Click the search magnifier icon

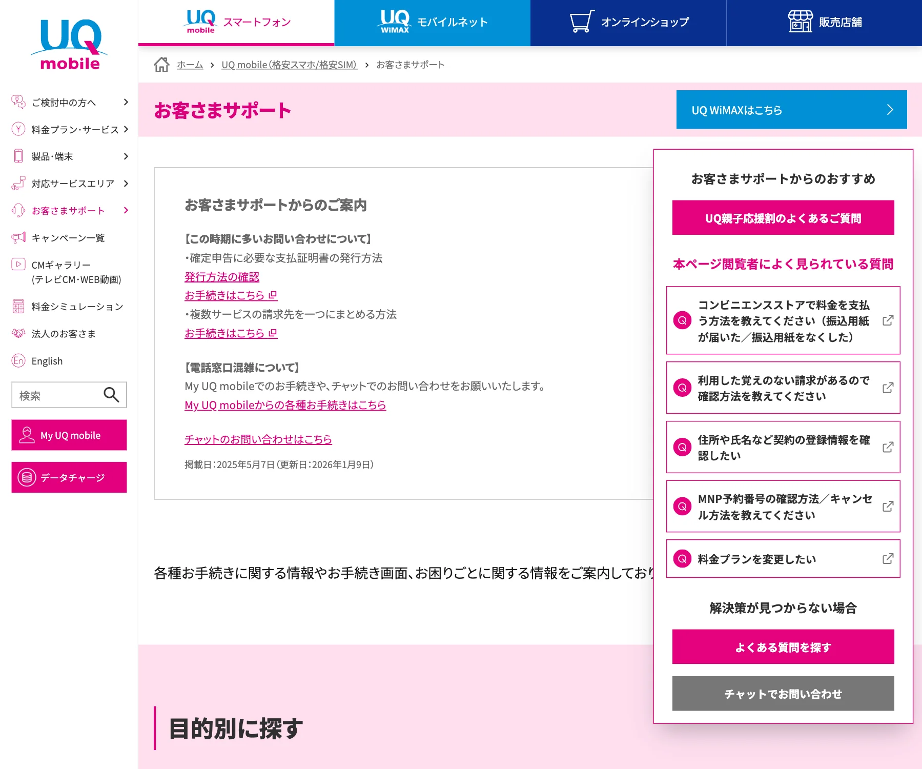click(x=111, y=395)
